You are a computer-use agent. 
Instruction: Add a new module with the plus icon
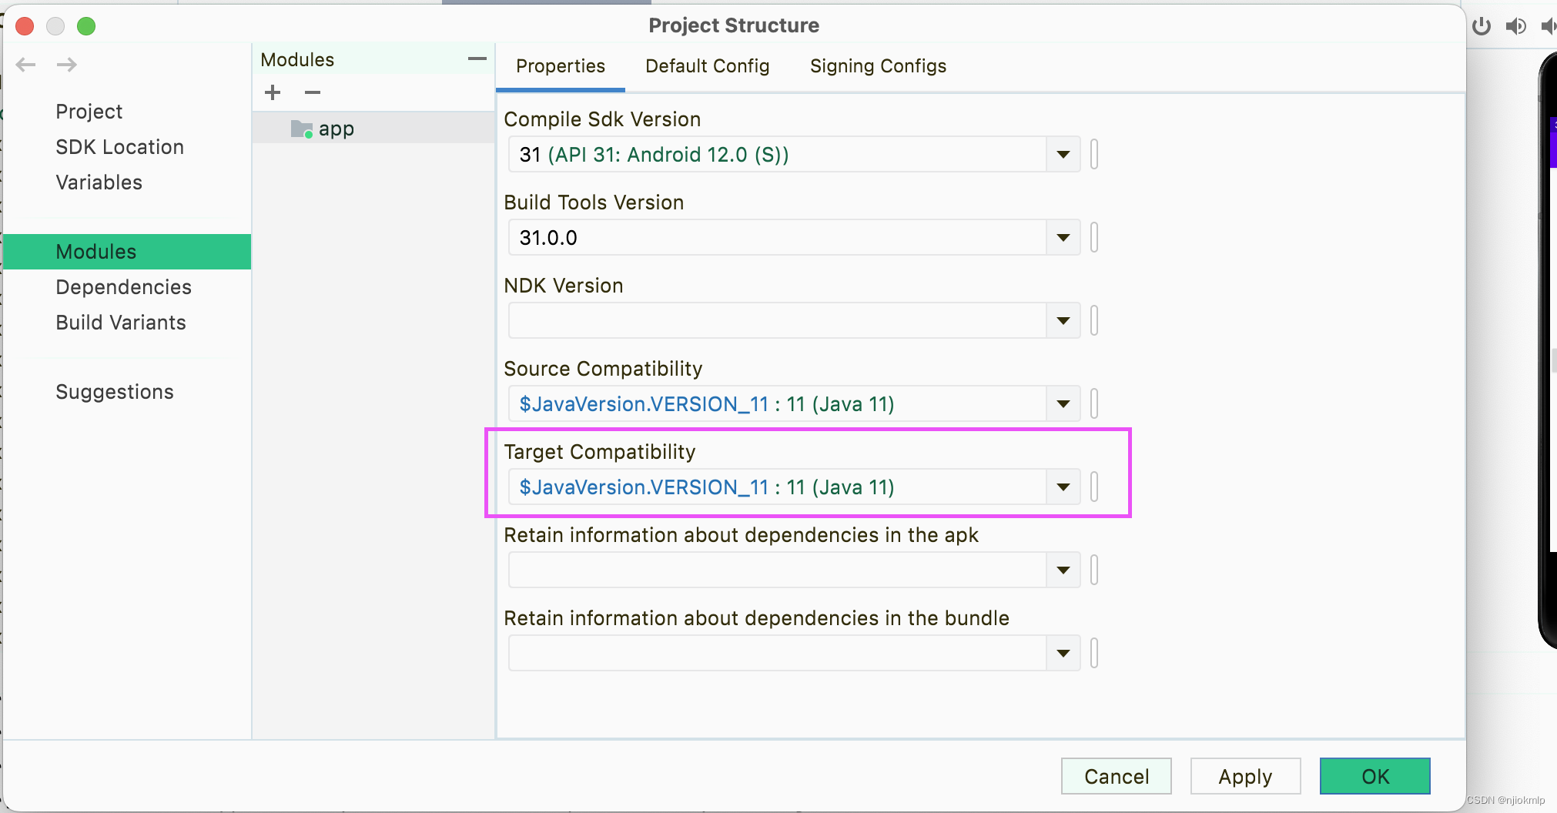pos(273,92)
